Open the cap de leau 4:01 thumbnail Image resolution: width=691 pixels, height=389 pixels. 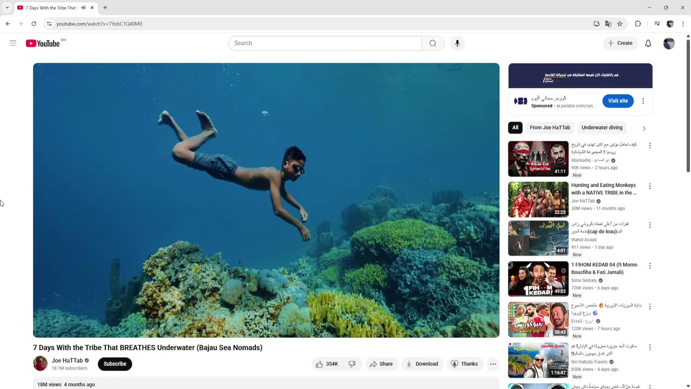coord(538,238)
